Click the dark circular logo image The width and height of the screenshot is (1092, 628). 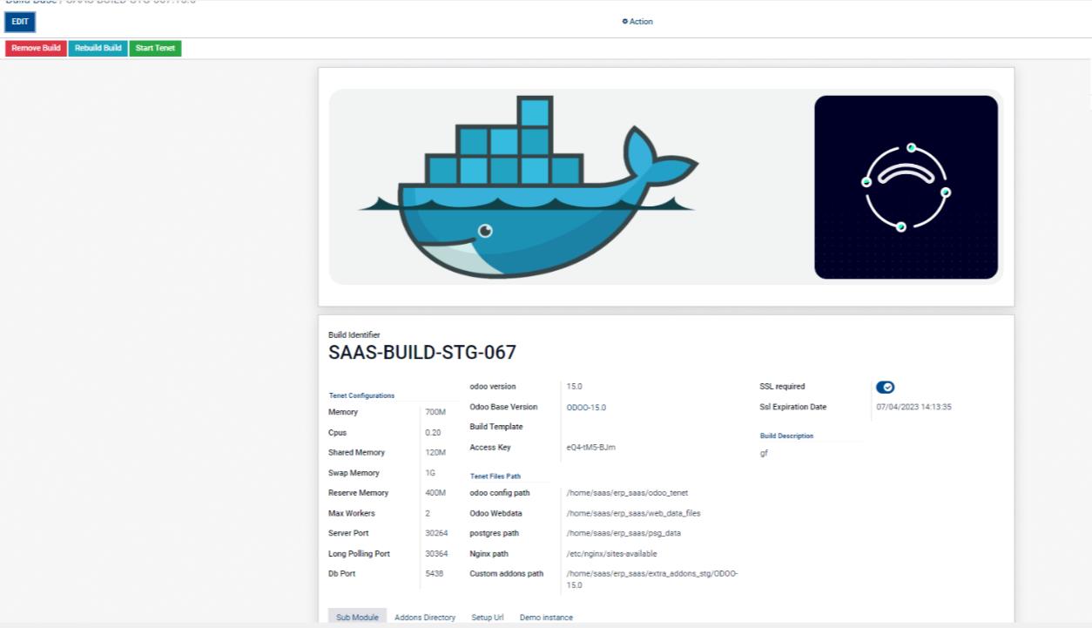(x=906, y=187)
